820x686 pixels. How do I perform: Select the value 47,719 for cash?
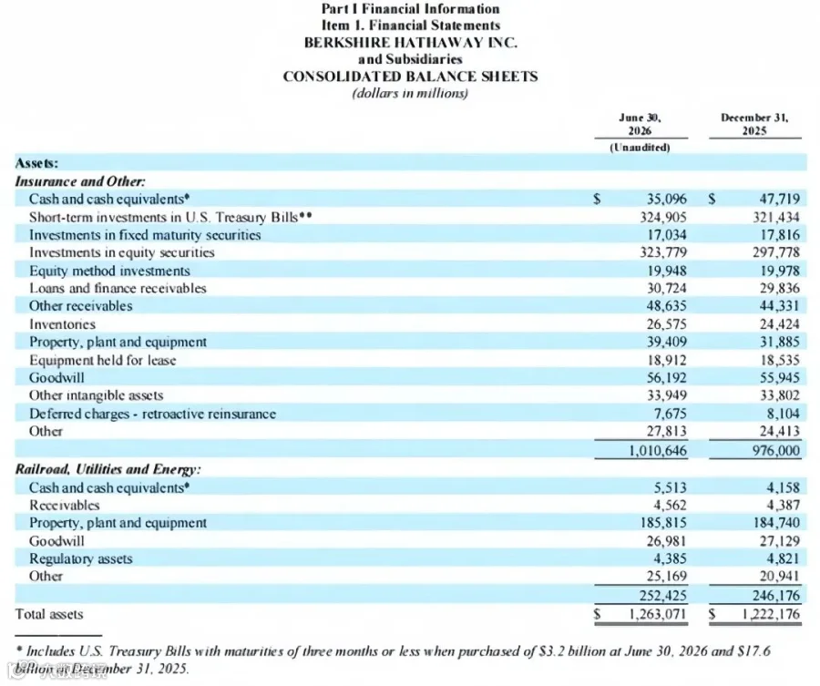[x=779, y=200]
